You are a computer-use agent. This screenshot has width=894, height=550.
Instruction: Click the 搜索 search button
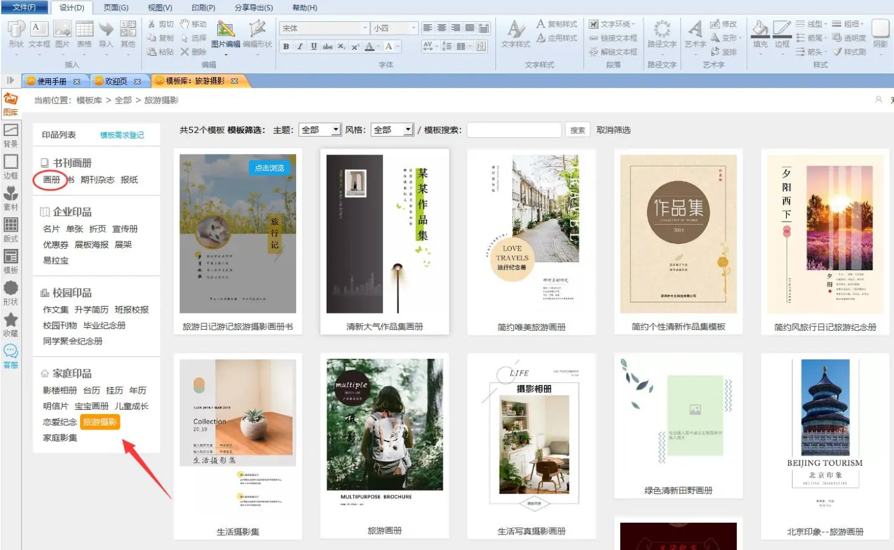tap(577, 130)
